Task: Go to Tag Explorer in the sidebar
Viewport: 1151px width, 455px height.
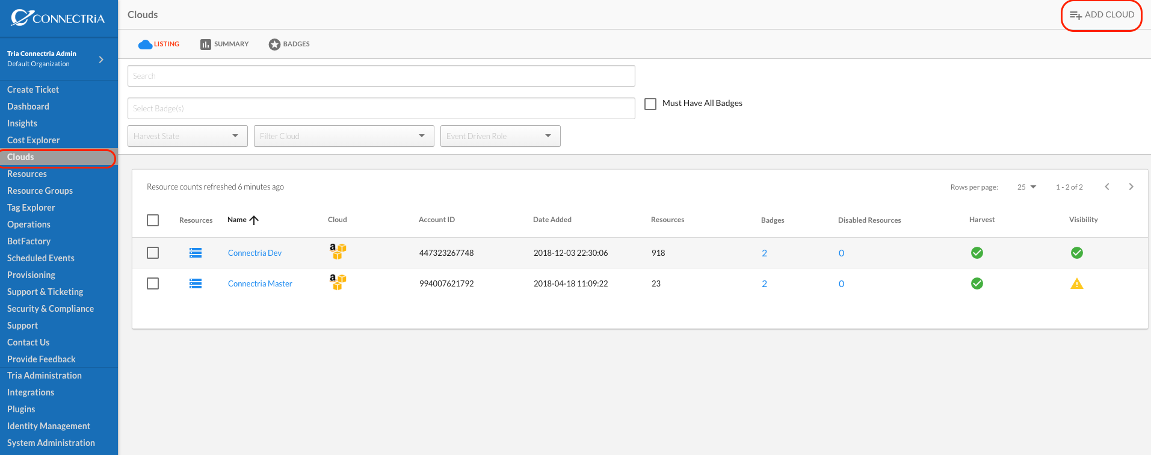Action: pyautogui.click(x=31, y=208)
